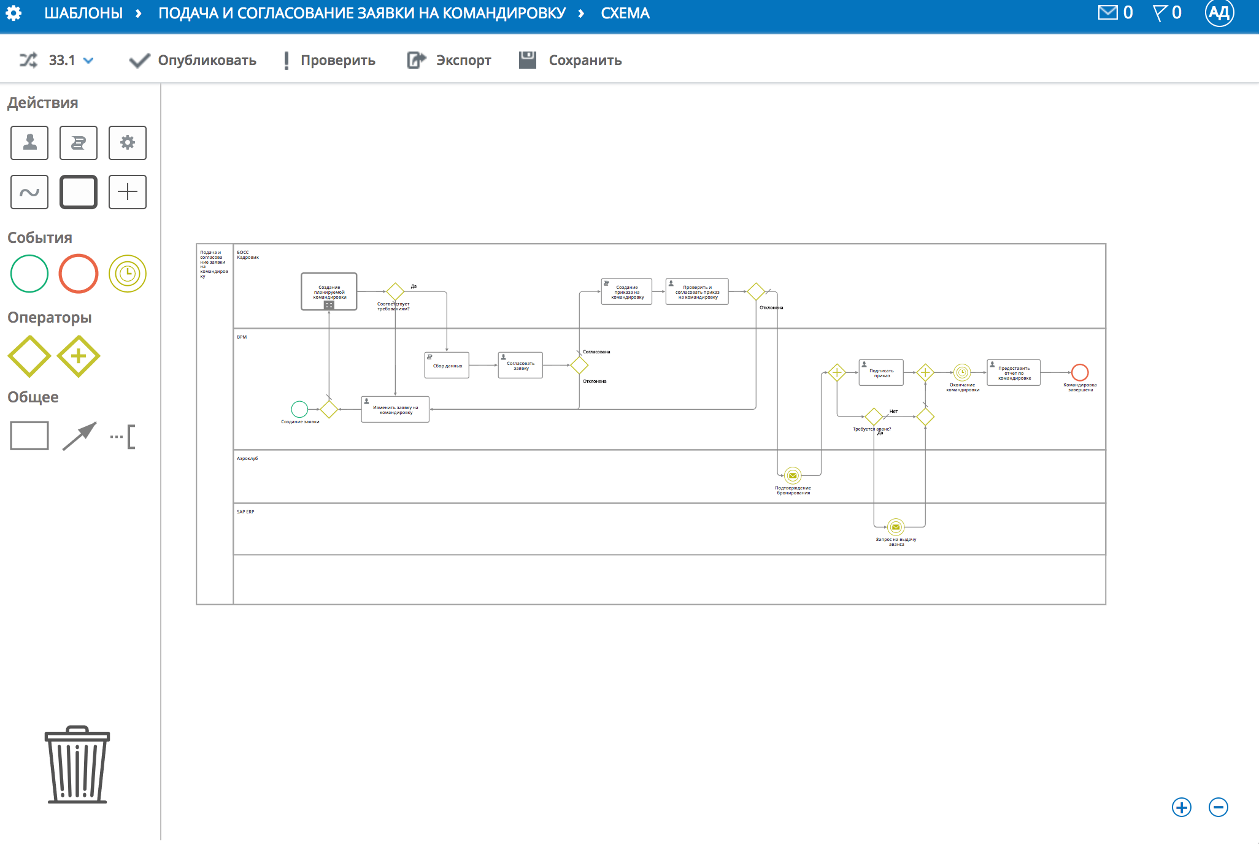The height and width of the screenshot is (844, 1259).
Task: Select the 'Согласовать заявку' task on diagram
Action: [x=520, y=365]
